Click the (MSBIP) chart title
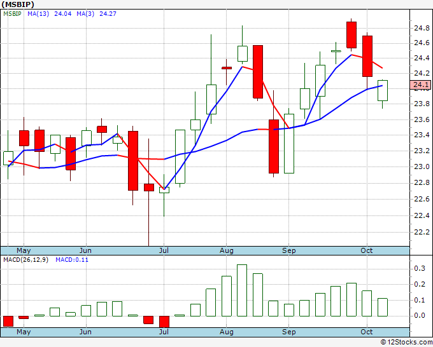Viewport: 433px width, 347px height. [x=18, y=4]
